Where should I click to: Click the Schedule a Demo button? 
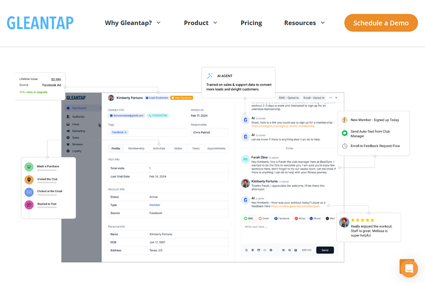[x=381, y=23]
